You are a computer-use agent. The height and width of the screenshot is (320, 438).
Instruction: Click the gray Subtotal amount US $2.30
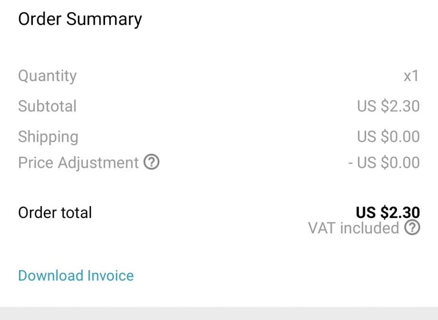[388, 106]
